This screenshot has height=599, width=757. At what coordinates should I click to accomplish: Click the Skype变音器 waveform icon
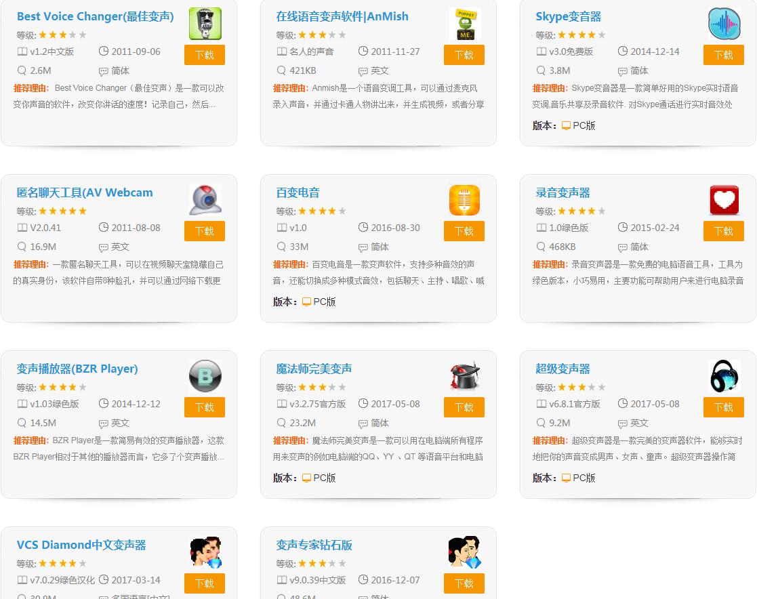(x=724, y=24)
